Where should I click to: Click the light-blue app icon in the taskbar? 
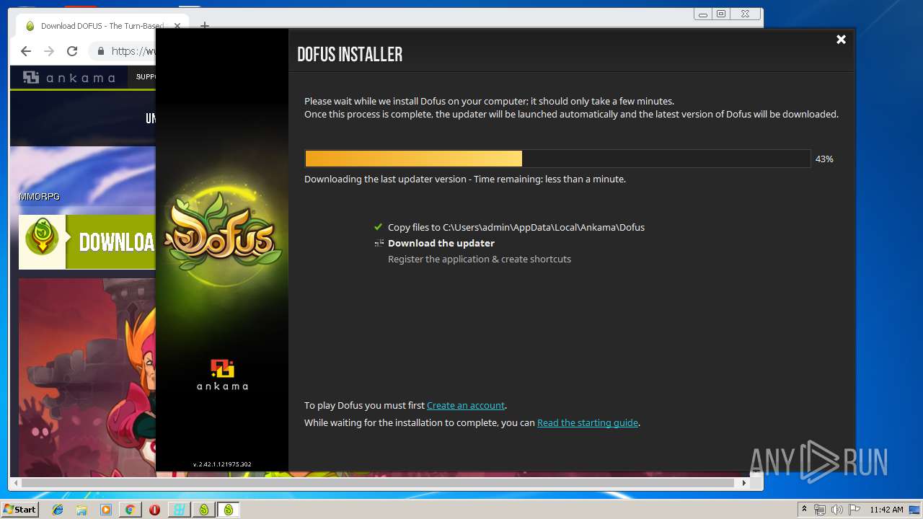click(179, 510)
